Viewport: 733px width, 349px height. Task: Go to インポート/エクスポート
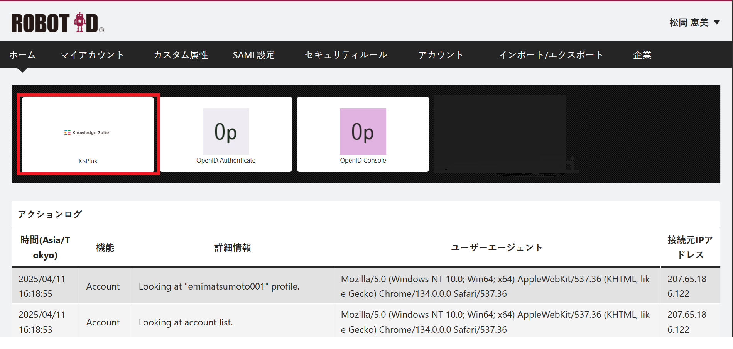(551, 55)
